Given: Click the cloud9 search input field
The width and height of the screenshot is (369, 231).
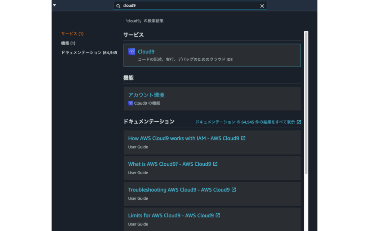Looking at the screenshot, I should pyautogui.click(x=190, y=5).
